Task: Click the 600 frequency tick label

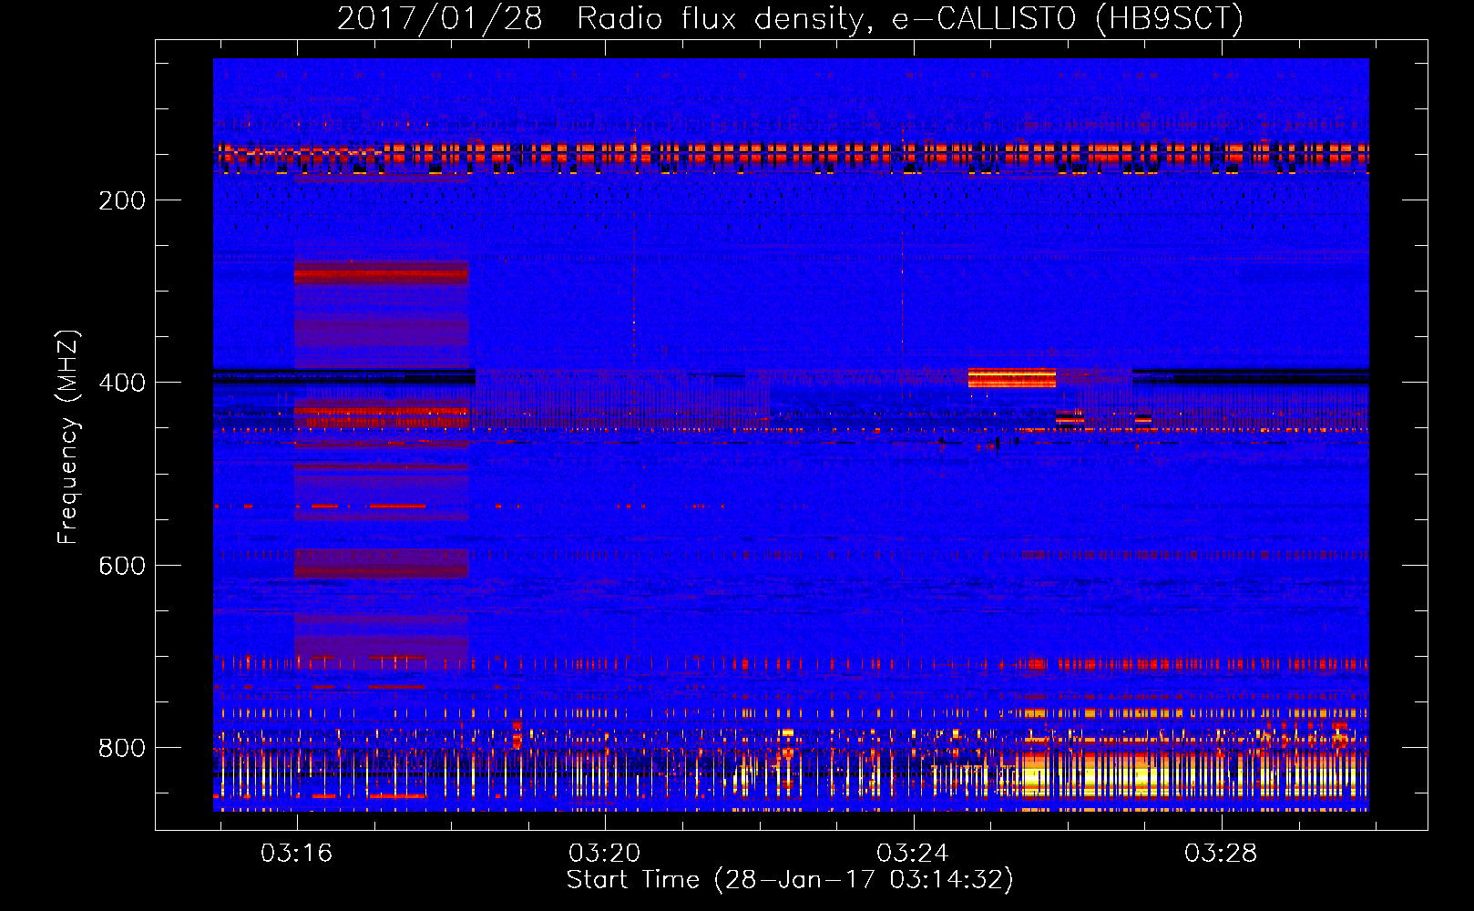Action: 122,566
